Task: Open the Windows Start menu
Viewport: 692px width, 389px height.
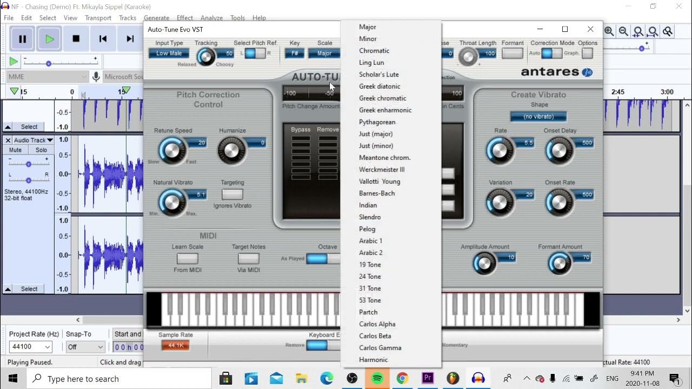Action: 13,378
